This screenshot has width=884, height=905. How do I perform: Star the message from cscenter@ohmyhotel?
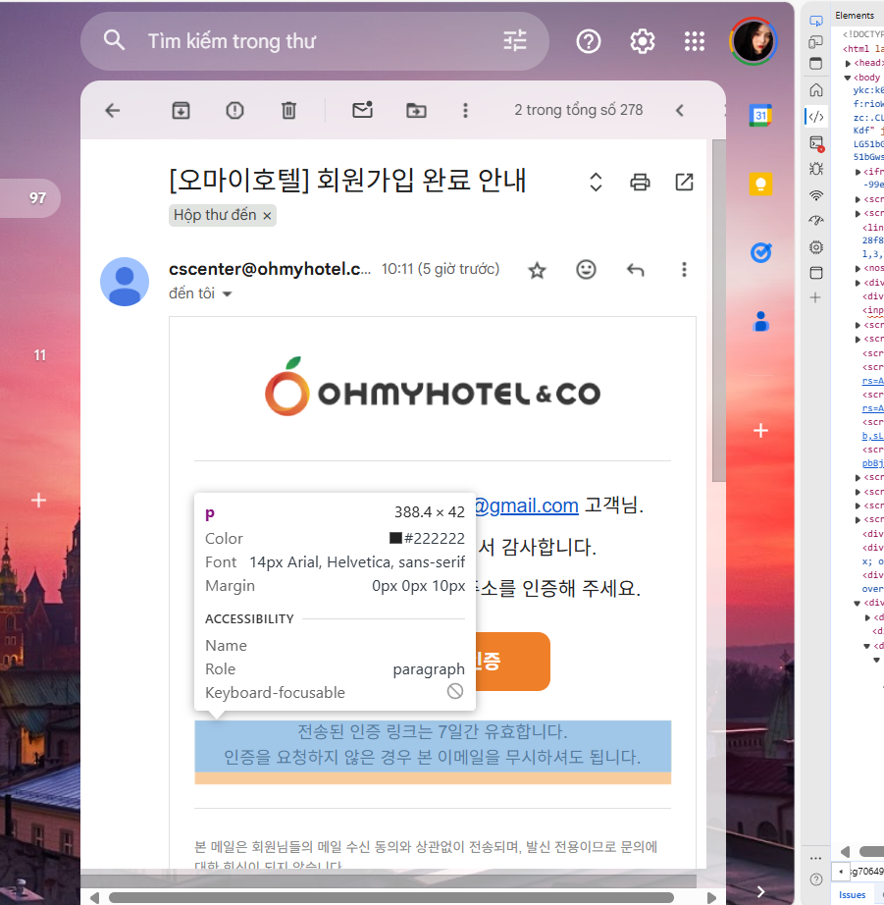(x=538, y=270)
